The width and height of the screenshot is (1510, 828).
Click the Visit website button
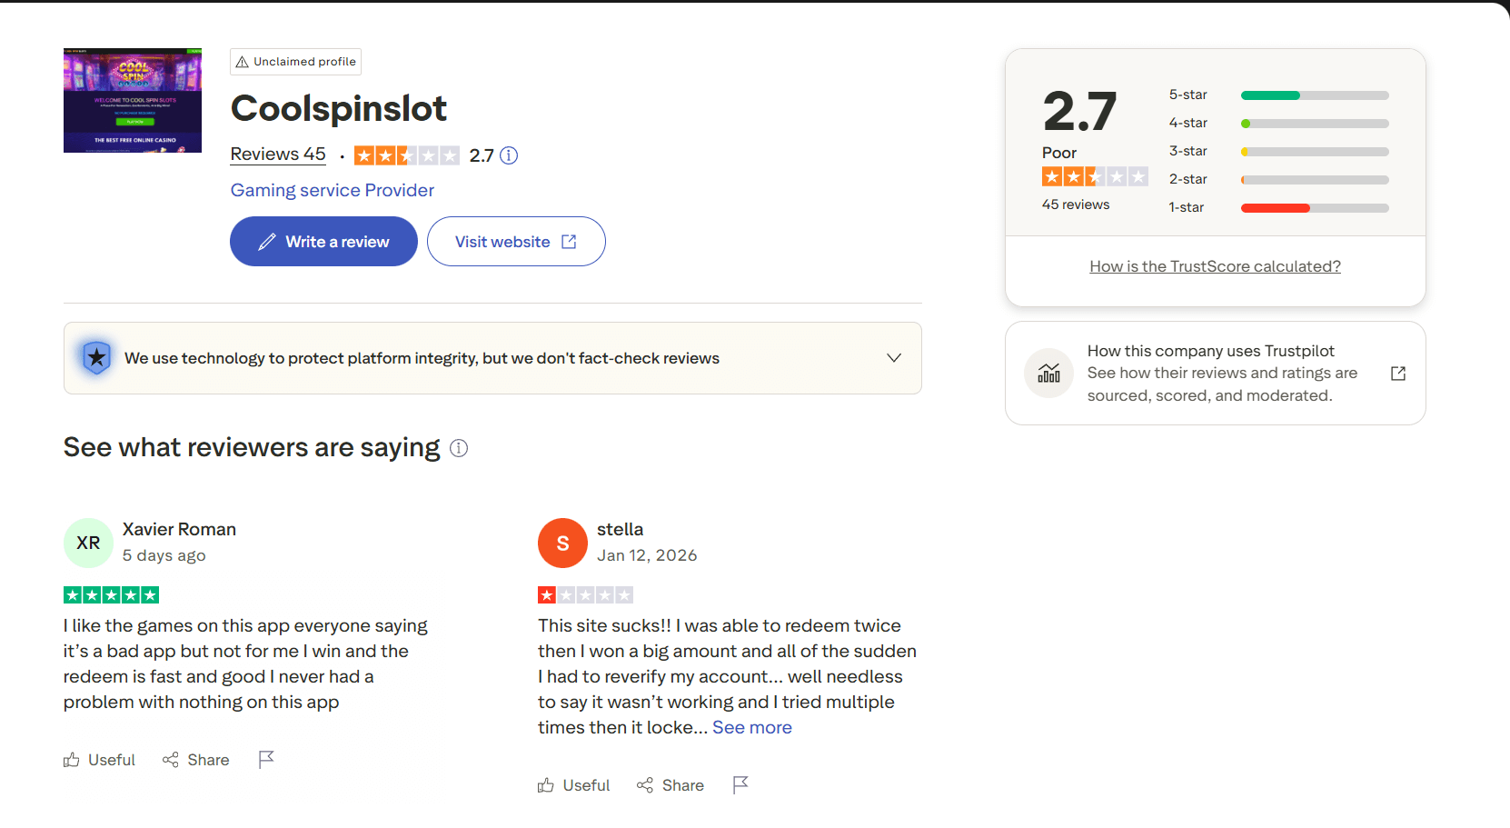click(515, 242)
